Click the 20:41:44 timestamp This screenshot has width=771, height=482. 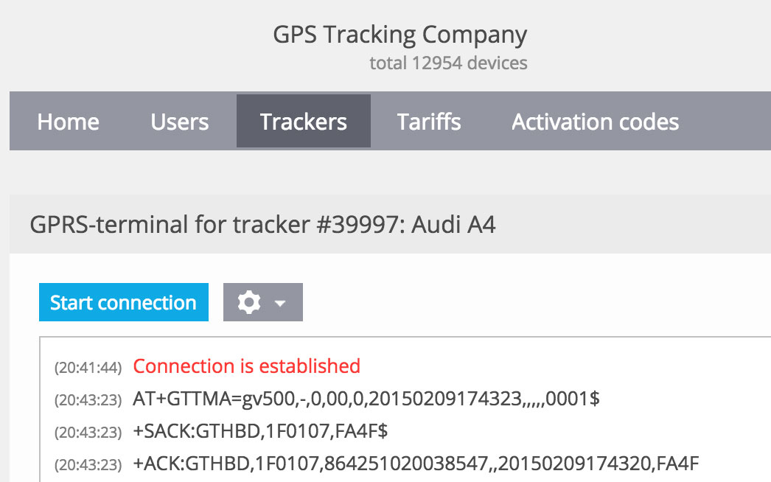click(x=88, y=368)
